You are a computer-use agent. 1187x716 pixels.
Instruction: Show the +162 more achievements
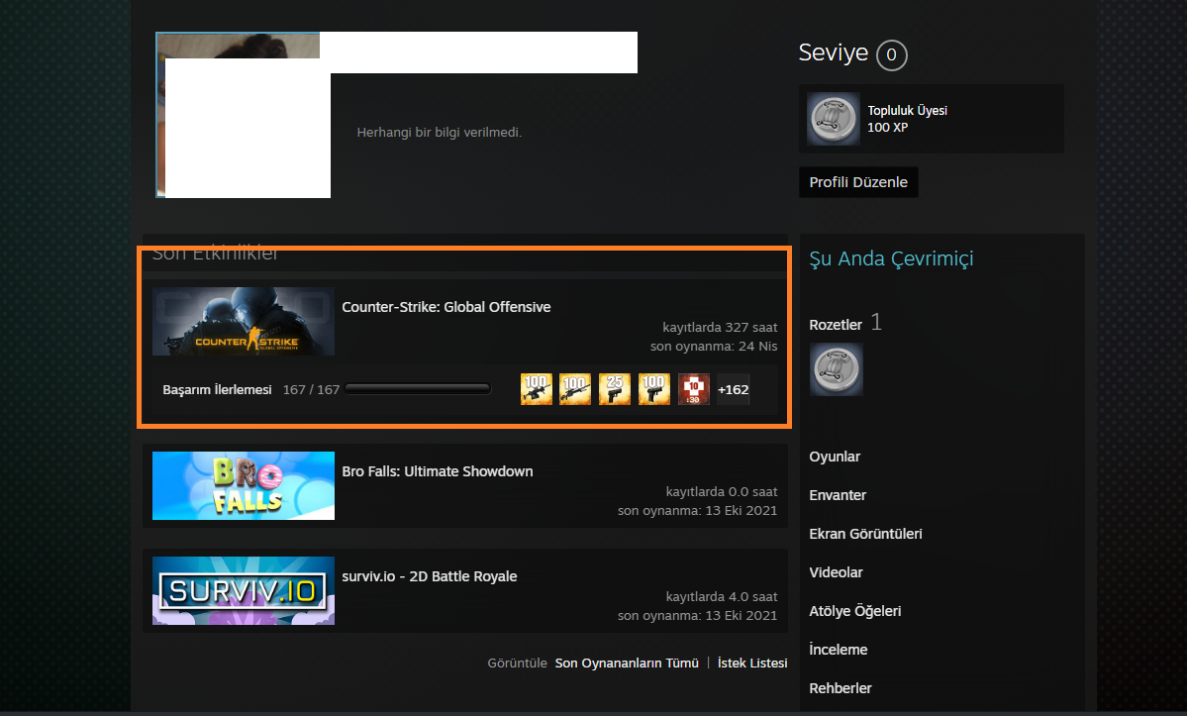pyautogui.click(x=733, y=389)
